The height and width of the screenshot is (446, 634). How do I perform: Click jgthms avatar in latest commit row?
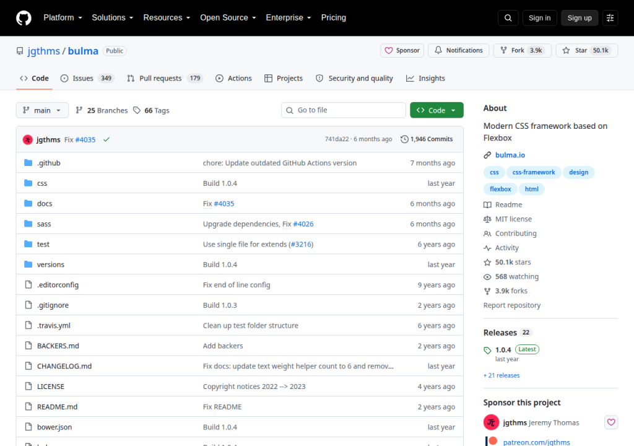click(x=27, y=139)
